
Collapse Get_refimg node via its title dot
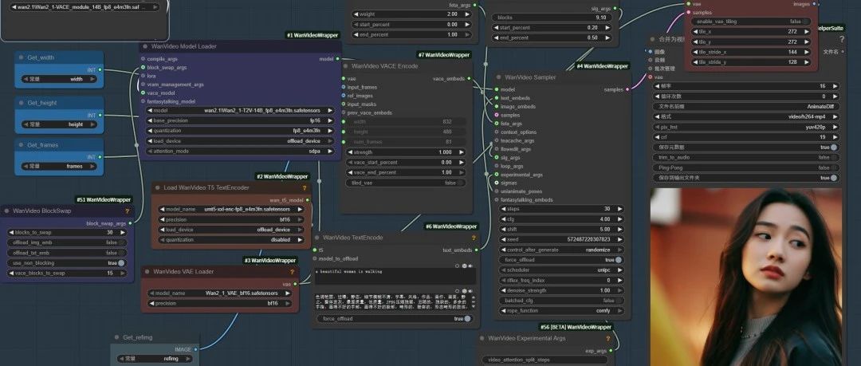pyautogui.click(x=117, y=337)
